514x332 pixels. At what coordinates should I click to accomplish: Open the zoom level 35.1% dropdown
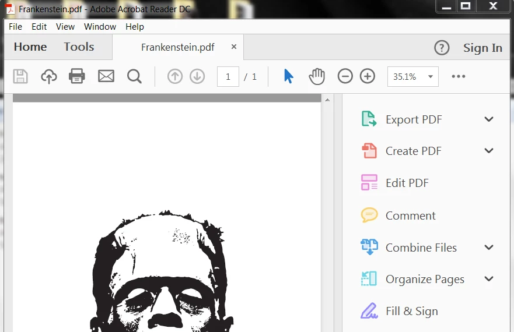(412, 77)
